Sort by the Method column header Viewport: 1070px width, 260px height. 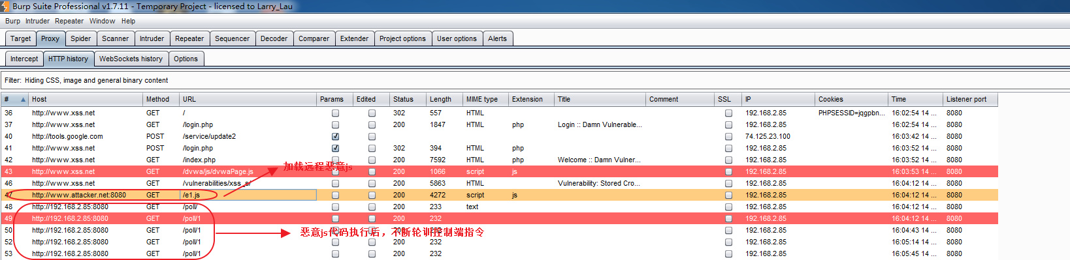(161, 99)
